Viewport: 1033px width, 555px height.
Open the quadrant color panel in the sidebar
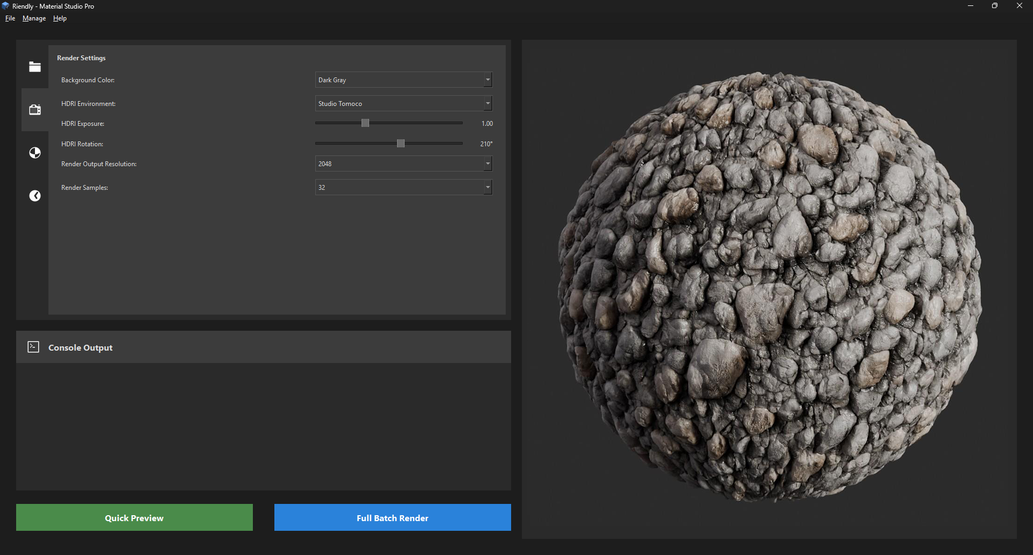point(34,153)
